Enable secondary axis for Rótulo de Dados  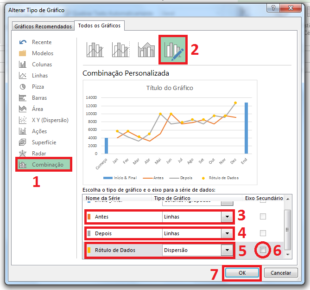click(x=263, y=250)
